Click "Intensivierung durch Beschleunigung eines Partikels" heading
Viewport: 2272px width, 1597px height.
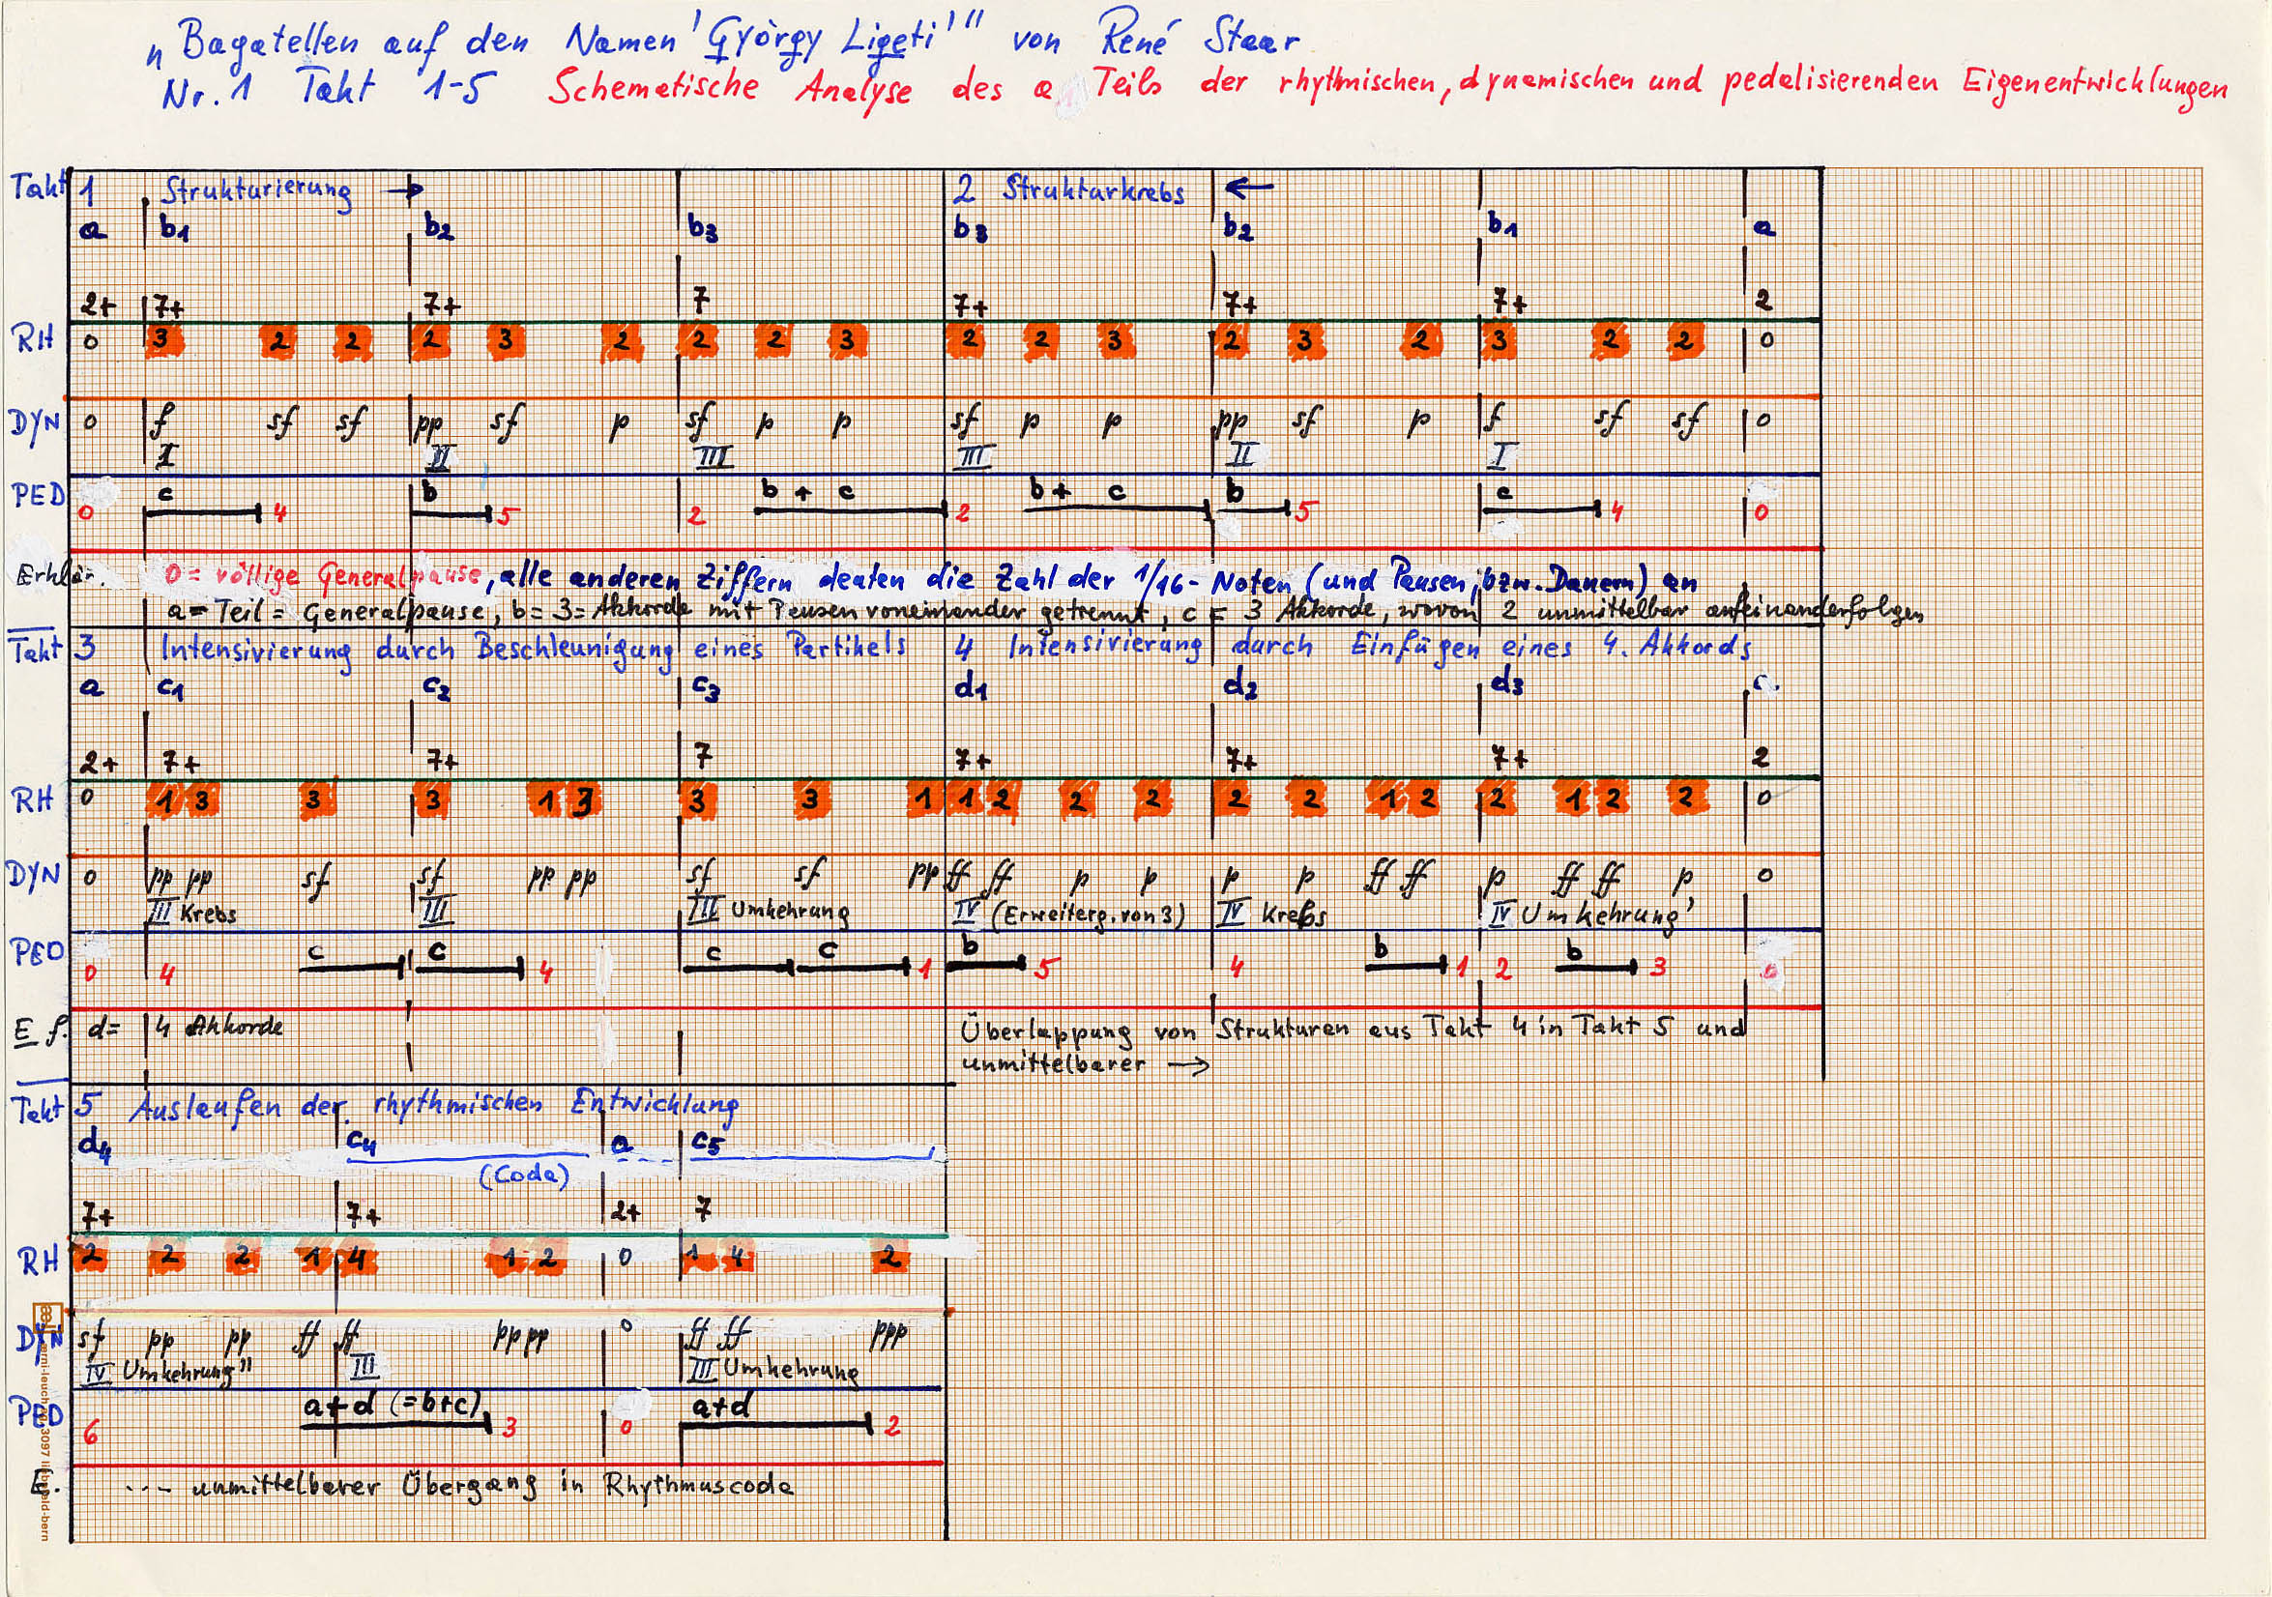pos(534,648)
